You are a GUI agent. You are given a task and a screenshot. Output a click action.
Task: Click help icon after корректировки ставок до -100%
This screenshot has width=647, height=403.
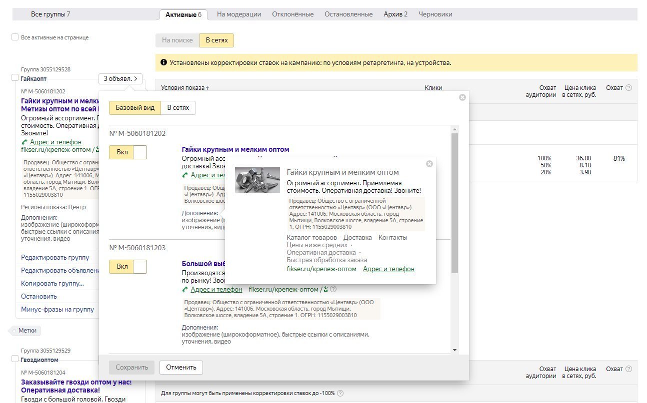tap(340, 394)
